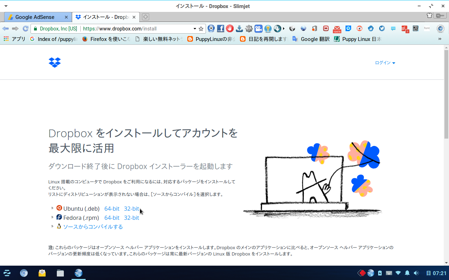Go back with the back arrow

click(x=5, y=29)
